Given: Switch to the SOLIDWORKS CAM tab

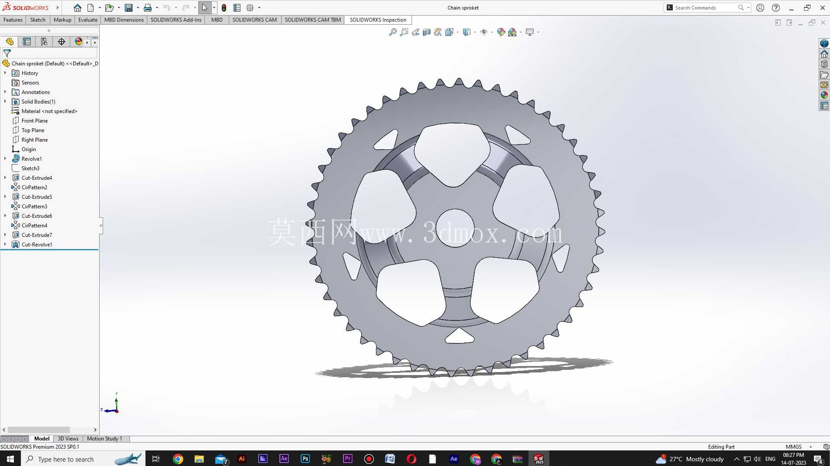Looking at the screenshot, I should (255, 20).
